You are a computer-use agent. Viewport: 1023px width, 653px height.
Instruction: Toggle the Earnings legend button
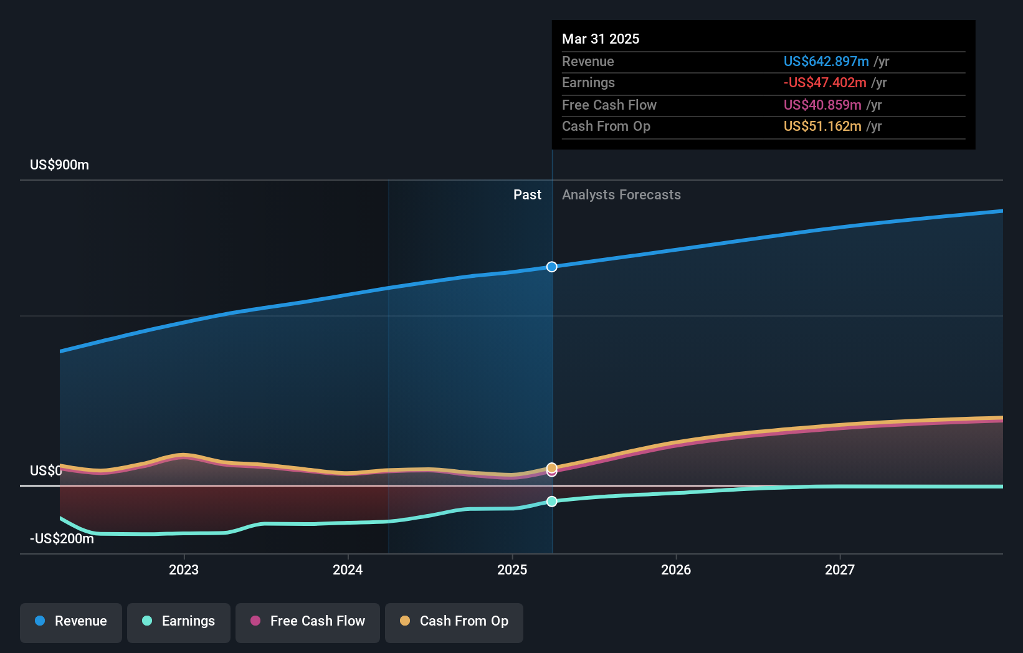pos(179,622)
